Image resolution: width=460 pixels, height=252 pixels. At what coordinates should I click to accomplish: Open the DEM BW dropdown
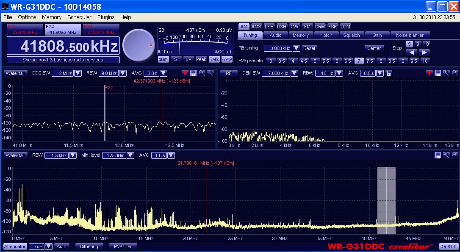294,73
